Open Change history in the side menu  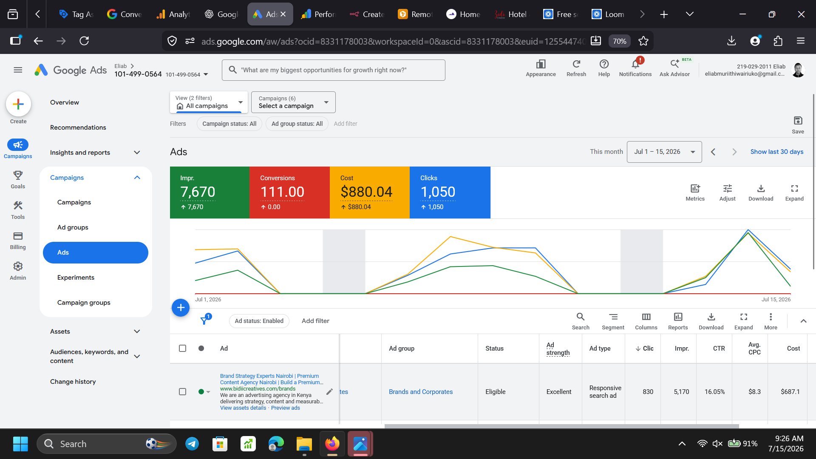[73, 382]
